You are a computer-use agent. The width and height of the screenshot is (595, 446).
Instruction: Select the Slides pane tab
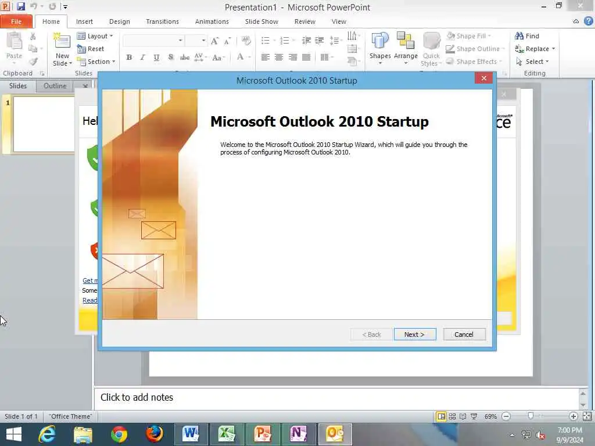point(18,86)
